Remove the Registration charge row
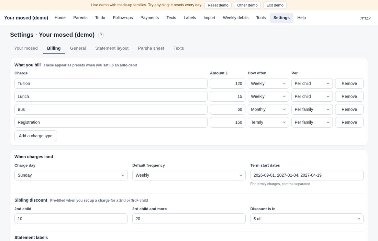Image resolution: width=378 pixels, height=241 pixels. point(349,123)
